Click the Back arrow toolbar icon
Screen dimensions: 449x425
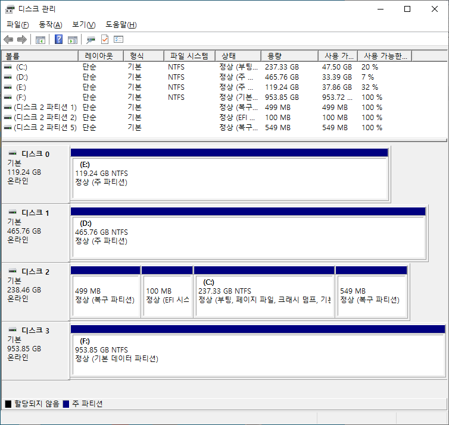tap(8, 39)
